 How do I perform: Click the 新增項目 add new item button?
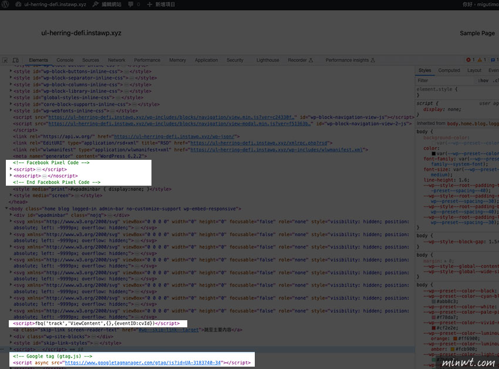point(161,5)
